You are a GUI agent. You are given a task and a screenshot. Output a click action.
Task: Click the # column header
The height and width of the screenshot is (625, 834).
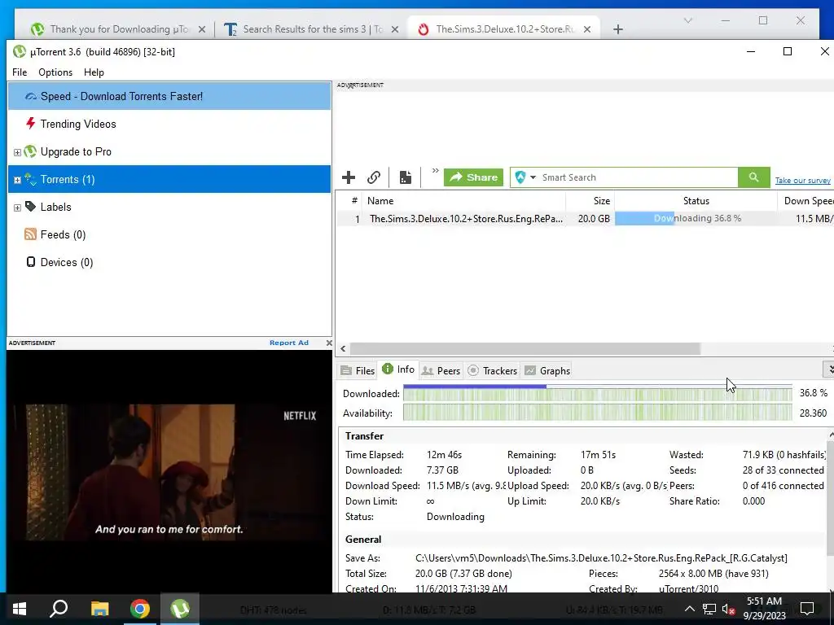point(354,201)
